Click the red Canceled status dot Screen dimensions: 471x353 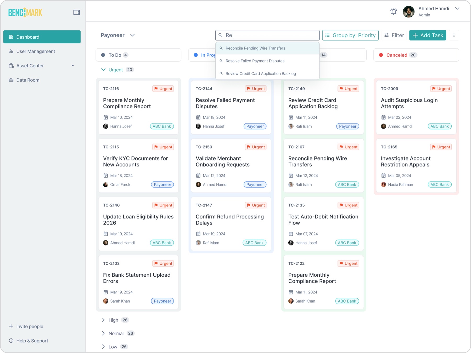pos(381,55)
